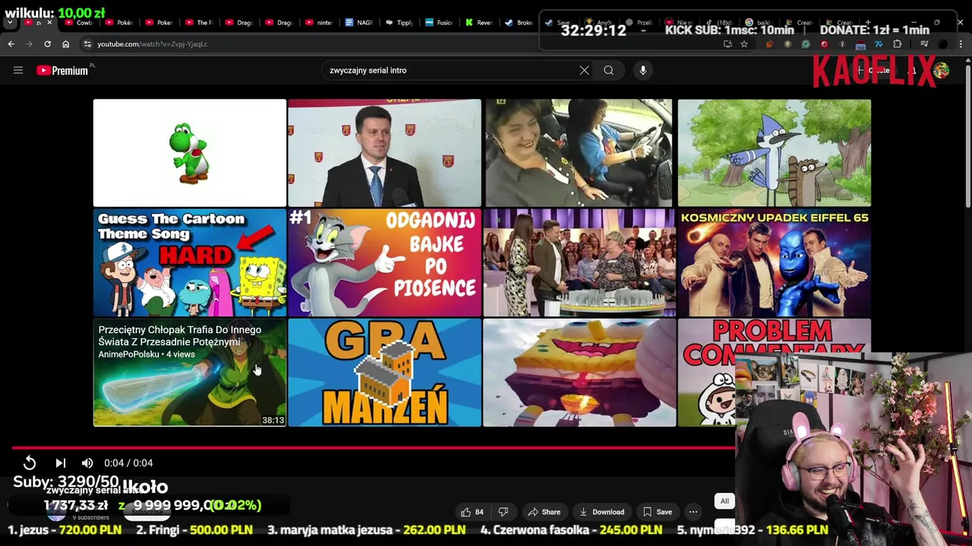Click the youtube.com address bar URL

(152, 44)
